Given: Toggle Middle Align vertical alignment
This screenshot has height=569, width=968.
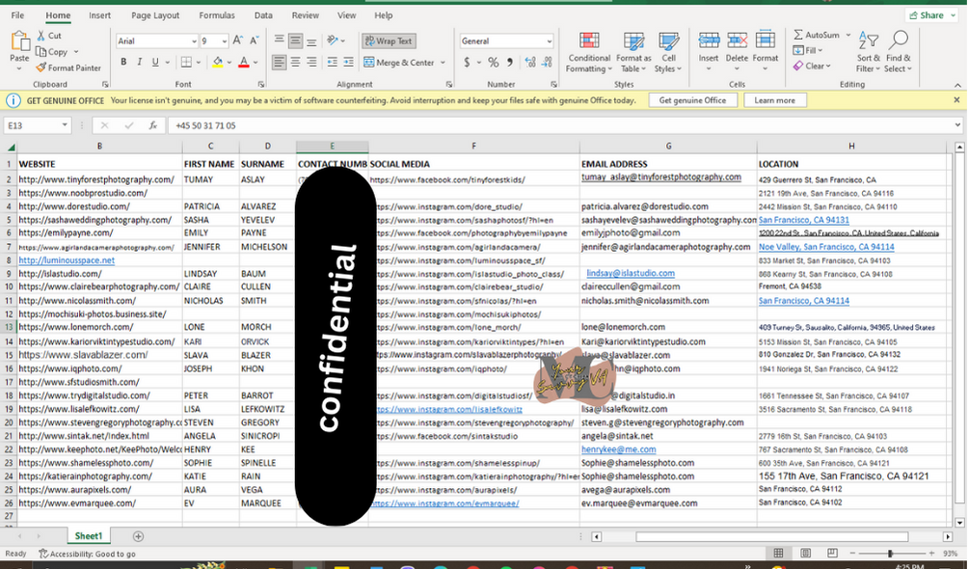Looking at the screenshot, I should coord(296,41).
